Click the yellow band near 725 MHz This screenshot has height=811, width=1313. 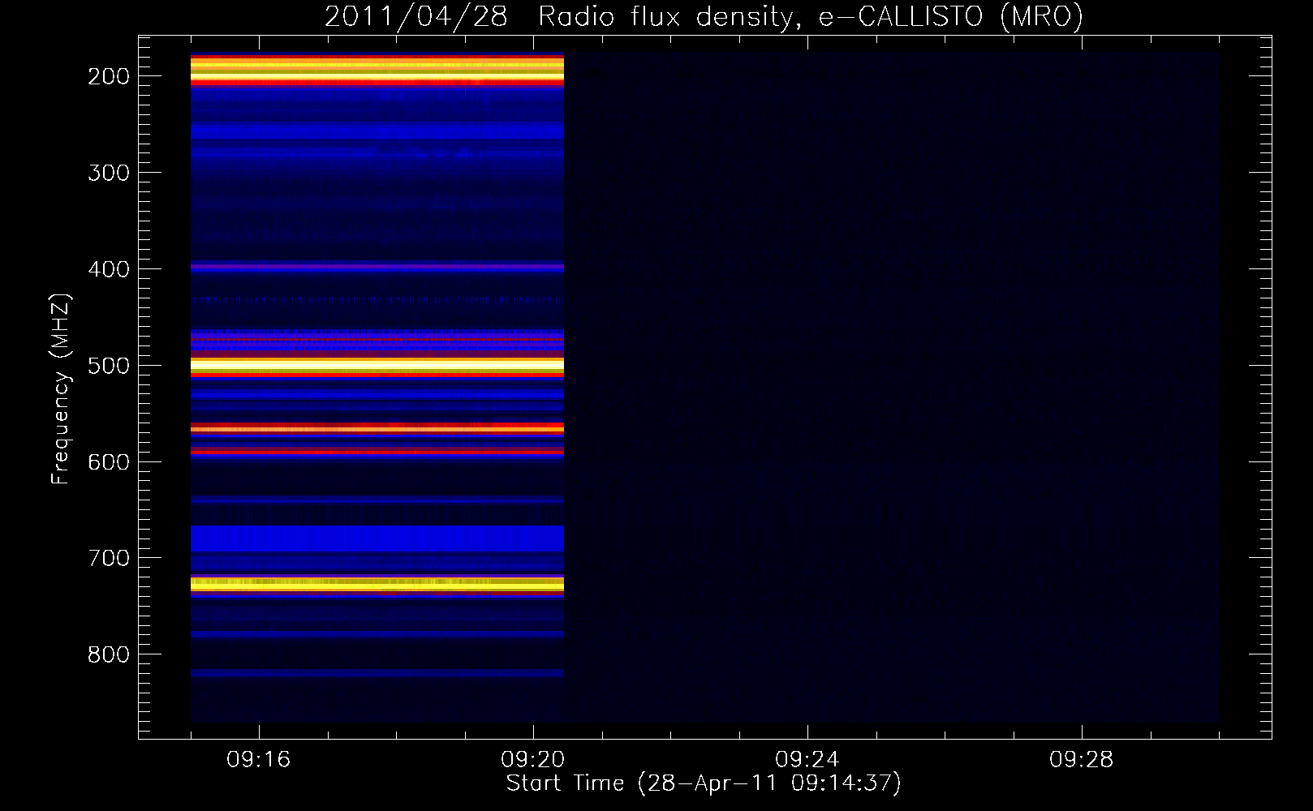coord(377,584)
